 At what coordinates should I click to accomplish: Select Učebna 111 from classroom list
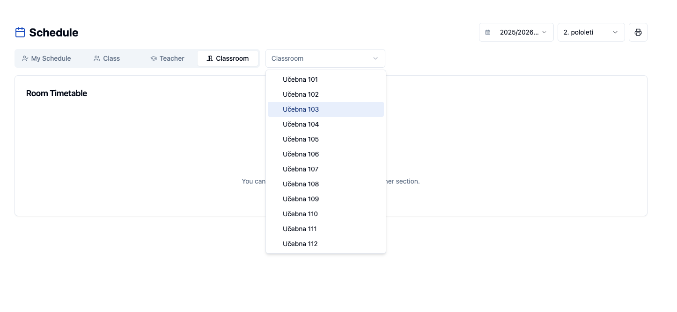click(x=326, y=229)
